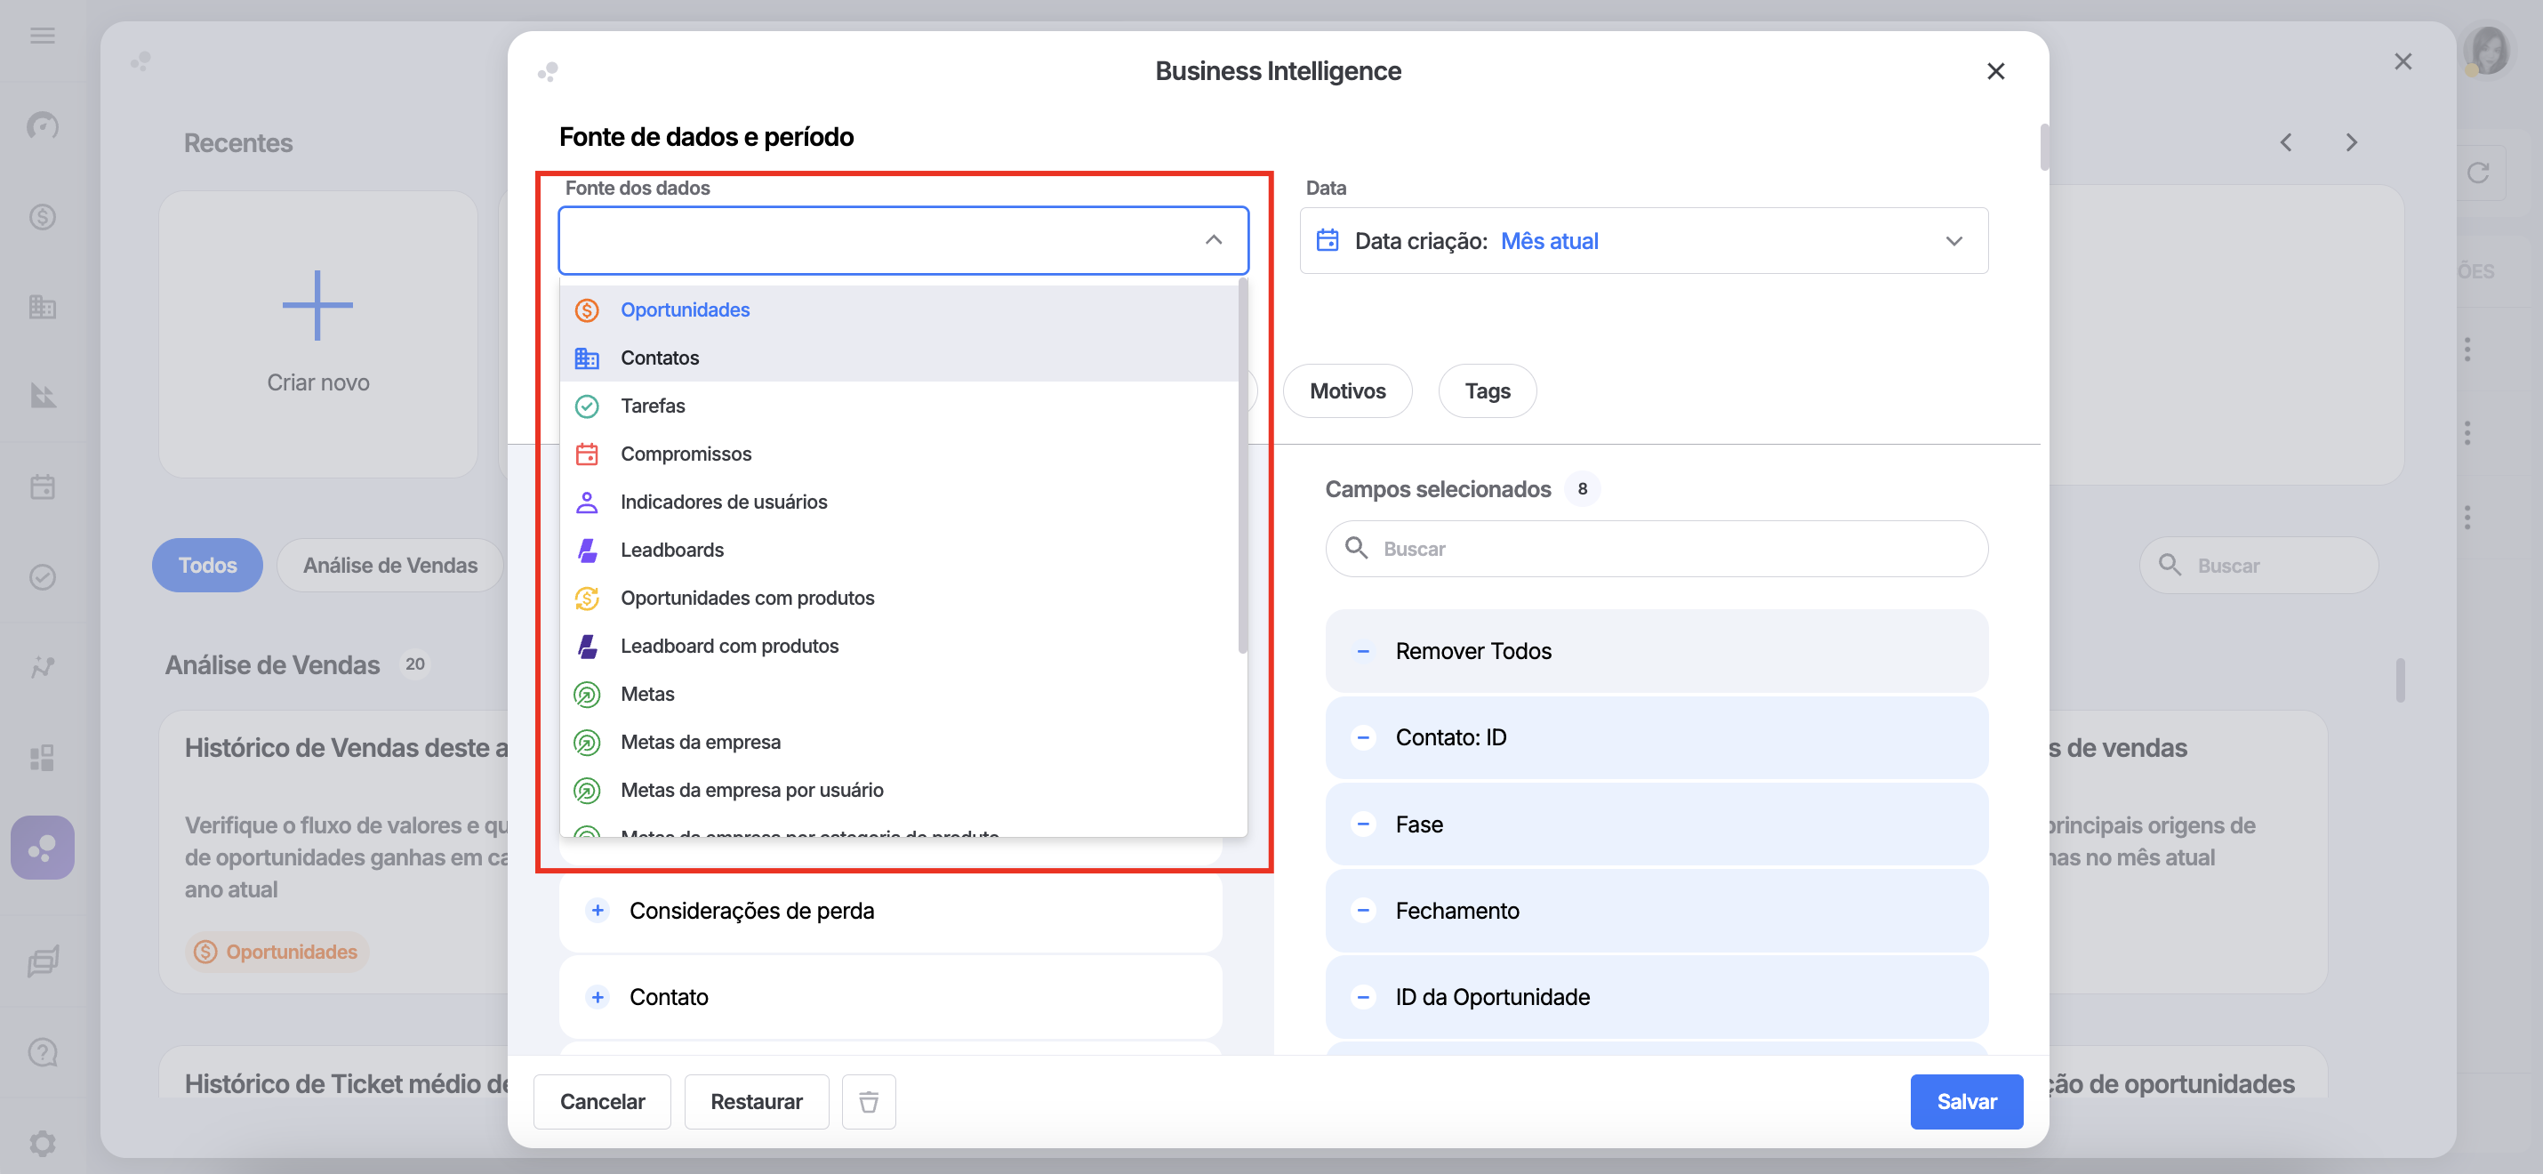Click the Mês atual date link
Image resolution: width=2543 pixels, height=1174 pixels.
pyautogui.click(x=1549, y=241)
